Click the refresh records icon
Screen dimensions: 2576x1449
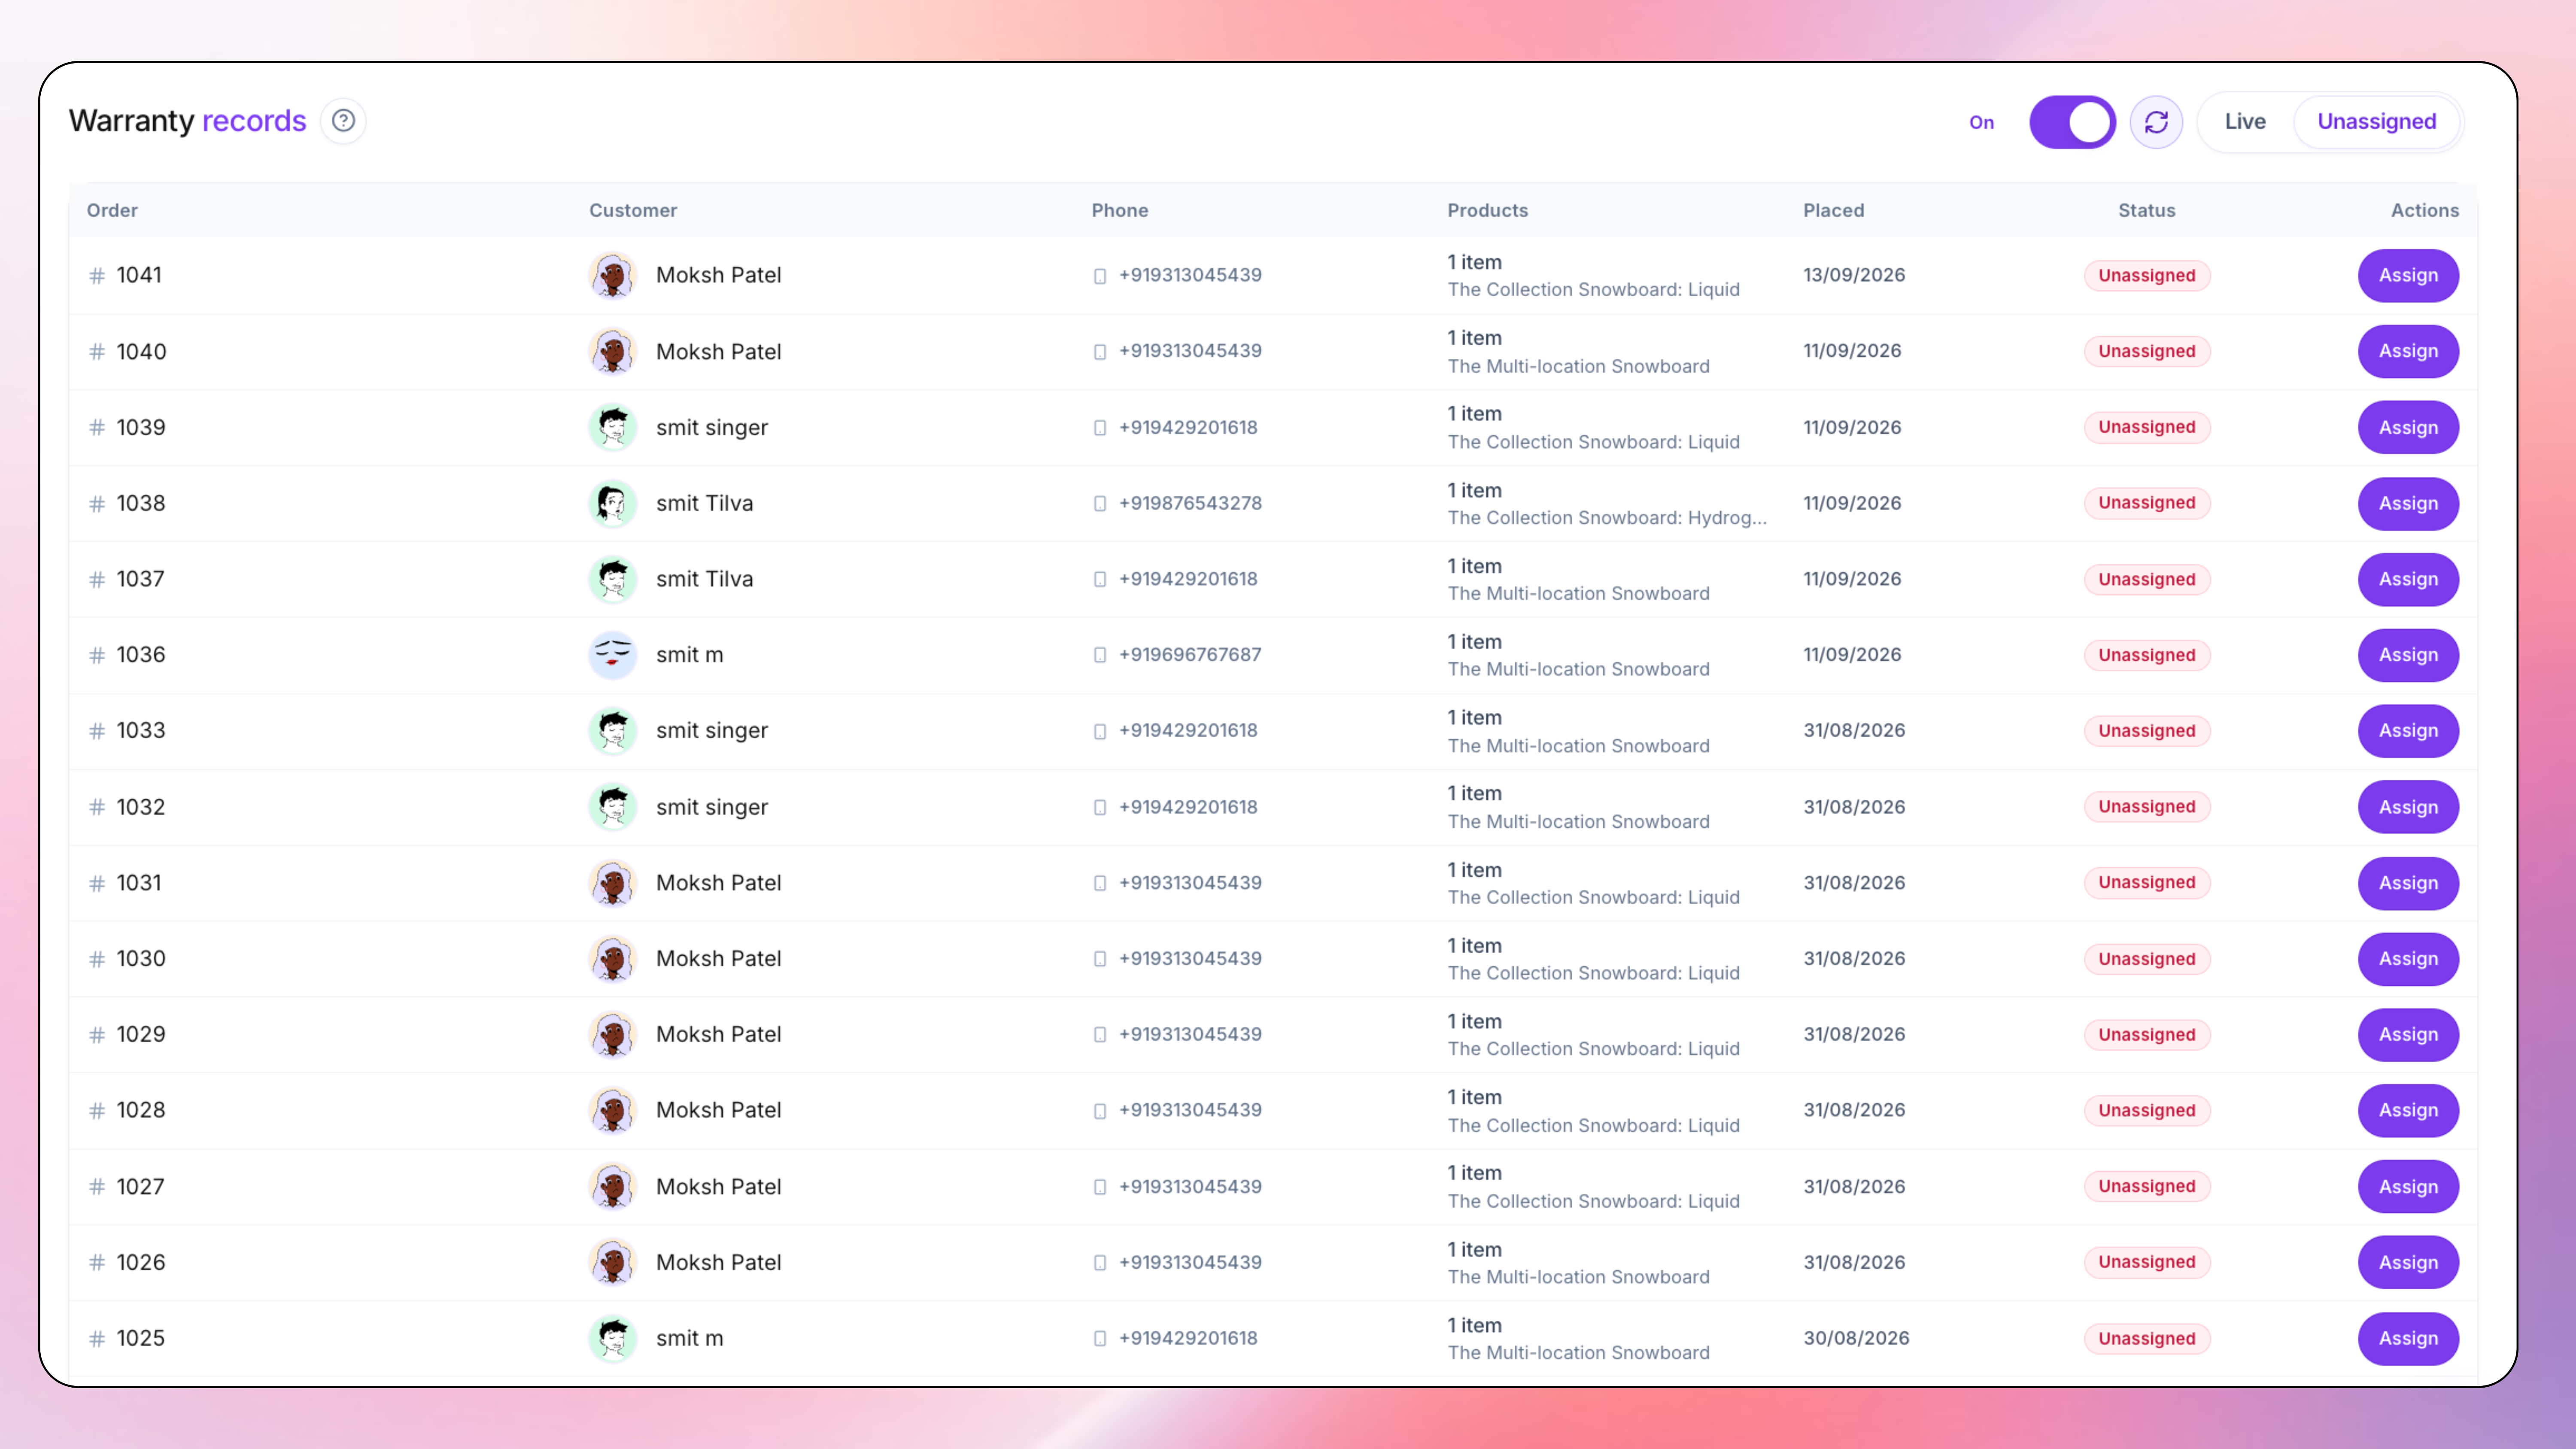[2156, 122]
